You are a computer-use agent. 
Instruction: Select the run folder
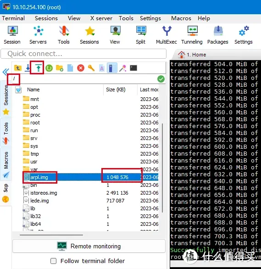click(x=30, y=130)
